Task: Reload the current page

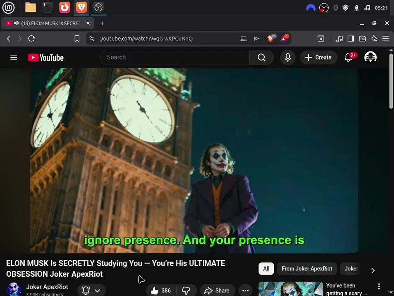Action: pyautogui.click(x=32, y=39)
